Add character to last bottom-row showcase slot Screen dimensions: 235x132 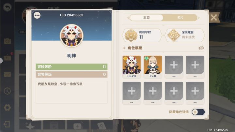point(195,93)
